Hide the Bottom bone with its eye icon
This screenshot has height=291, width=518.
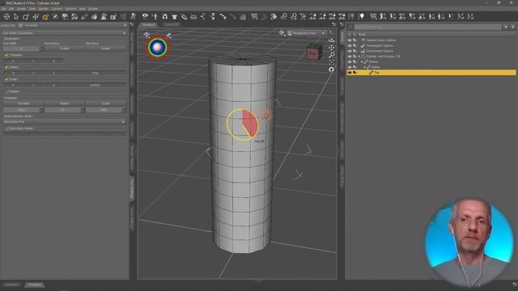[350, 61]
